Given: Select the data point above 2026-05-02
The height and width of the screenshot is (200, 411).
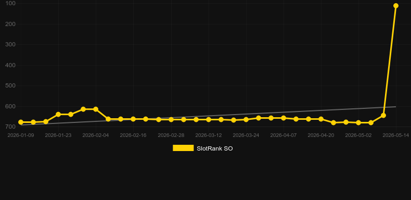Looking at the screenshot, I should point(358,122).
